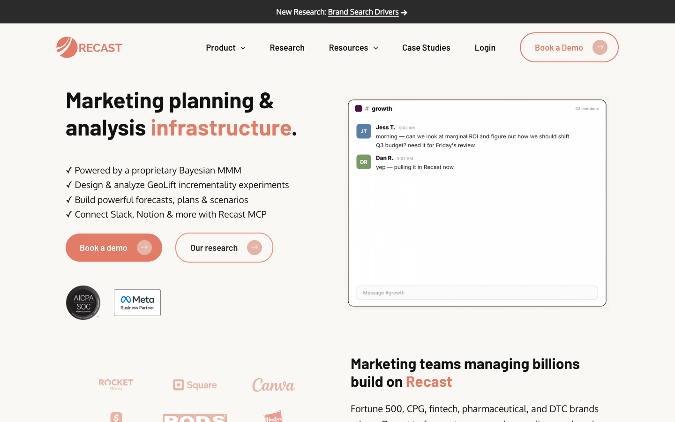The image size is (675, 422).
Task: Click the AICPA SOC badge
Action: [x=83, y=302]
